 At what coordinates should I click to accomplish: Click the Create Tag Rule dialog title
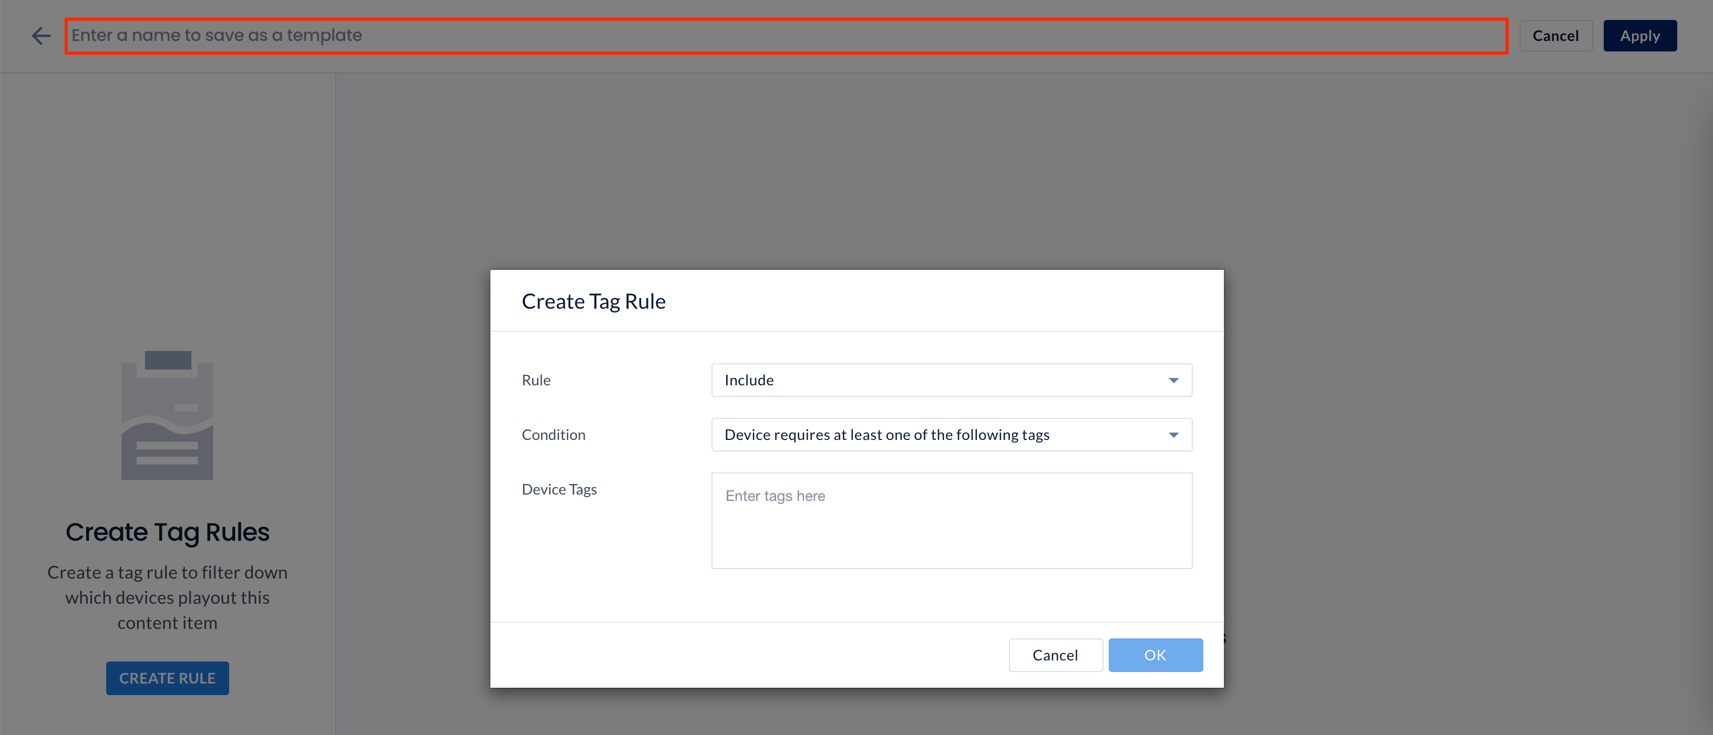[x=594, y=302]
